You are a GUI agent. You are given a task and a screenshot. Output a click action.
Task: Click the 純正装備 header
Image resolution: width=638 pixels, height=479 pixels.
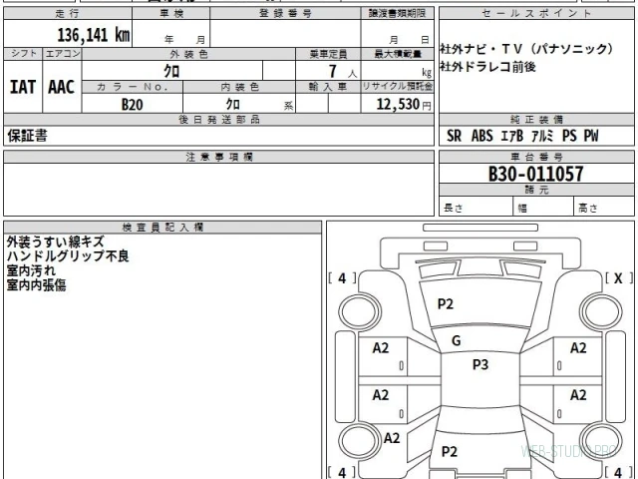[x=536, y=120]
